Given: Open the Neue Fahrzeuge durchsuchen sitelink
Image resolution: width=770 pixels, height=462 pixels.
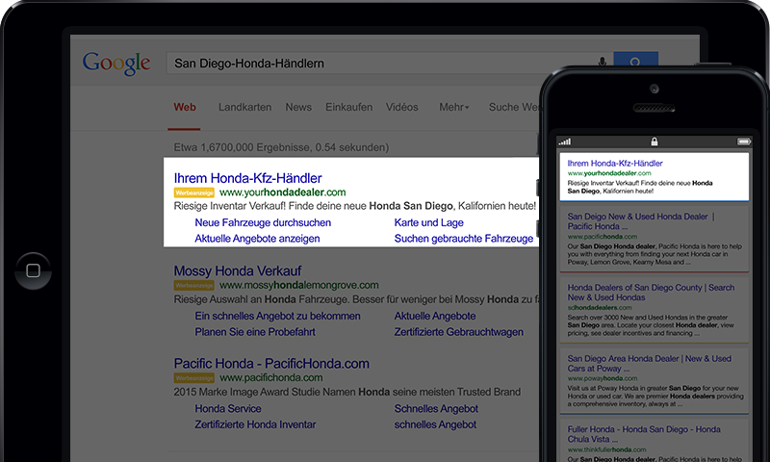Looking at the screenshot, I should 263,222.
